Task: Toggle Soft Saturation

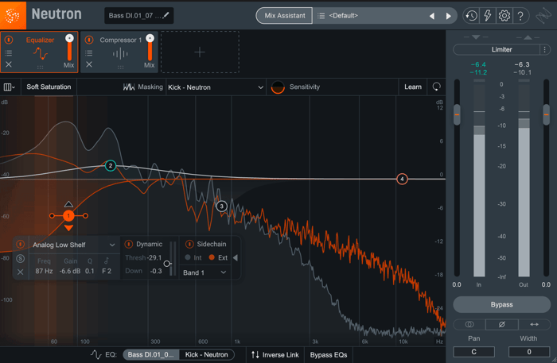Action: tap(49, 87)
